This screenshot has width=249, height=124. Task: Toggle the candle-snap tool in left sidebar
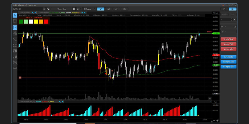tap(15, 28)
